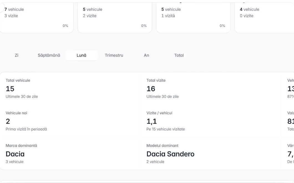
Task: Select the Vehicule noi metric
Action: tap(70, 121)
